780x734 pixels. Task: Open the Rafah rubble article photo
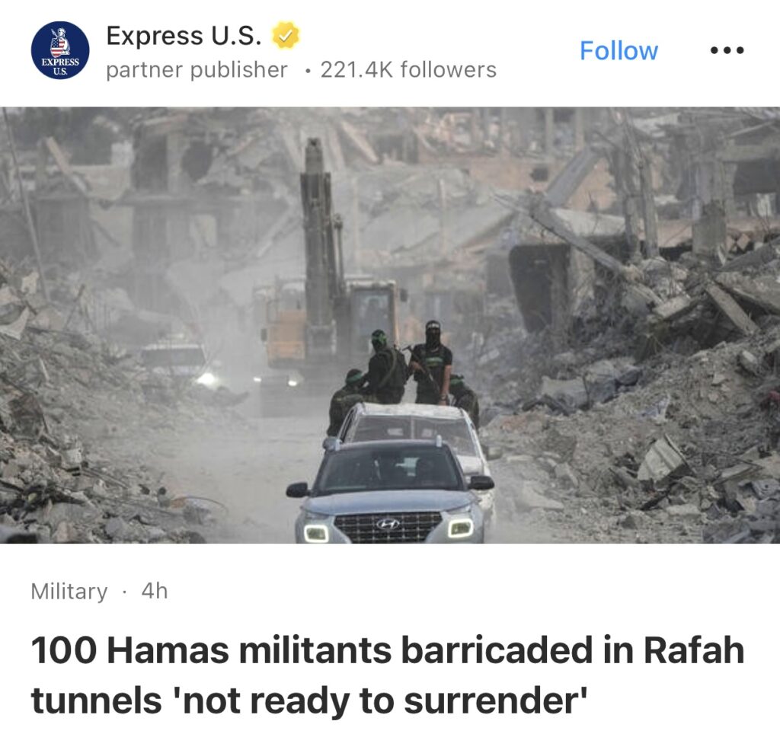point(390,325)
